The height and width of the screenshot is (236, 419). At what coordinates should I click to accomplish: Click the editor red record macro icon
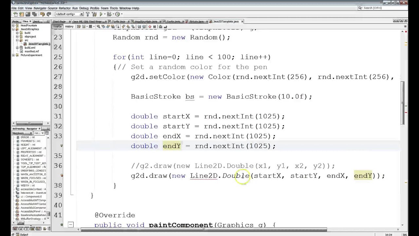(150, 27)
